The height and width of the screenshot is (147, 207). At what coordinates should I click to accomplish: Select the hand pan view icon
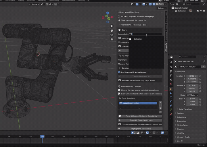pos(112,30)
